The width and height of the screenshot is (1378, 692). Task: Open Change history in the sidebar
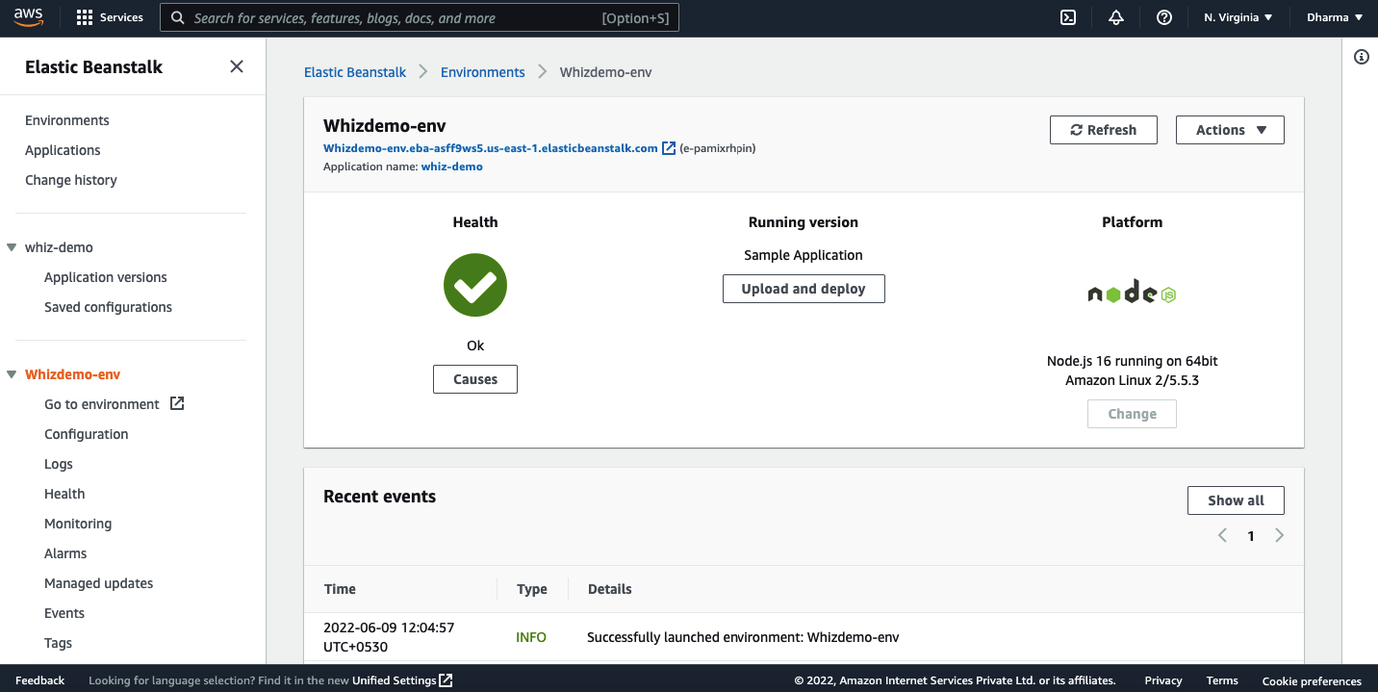pyautogui.click(x=71, y=180)
